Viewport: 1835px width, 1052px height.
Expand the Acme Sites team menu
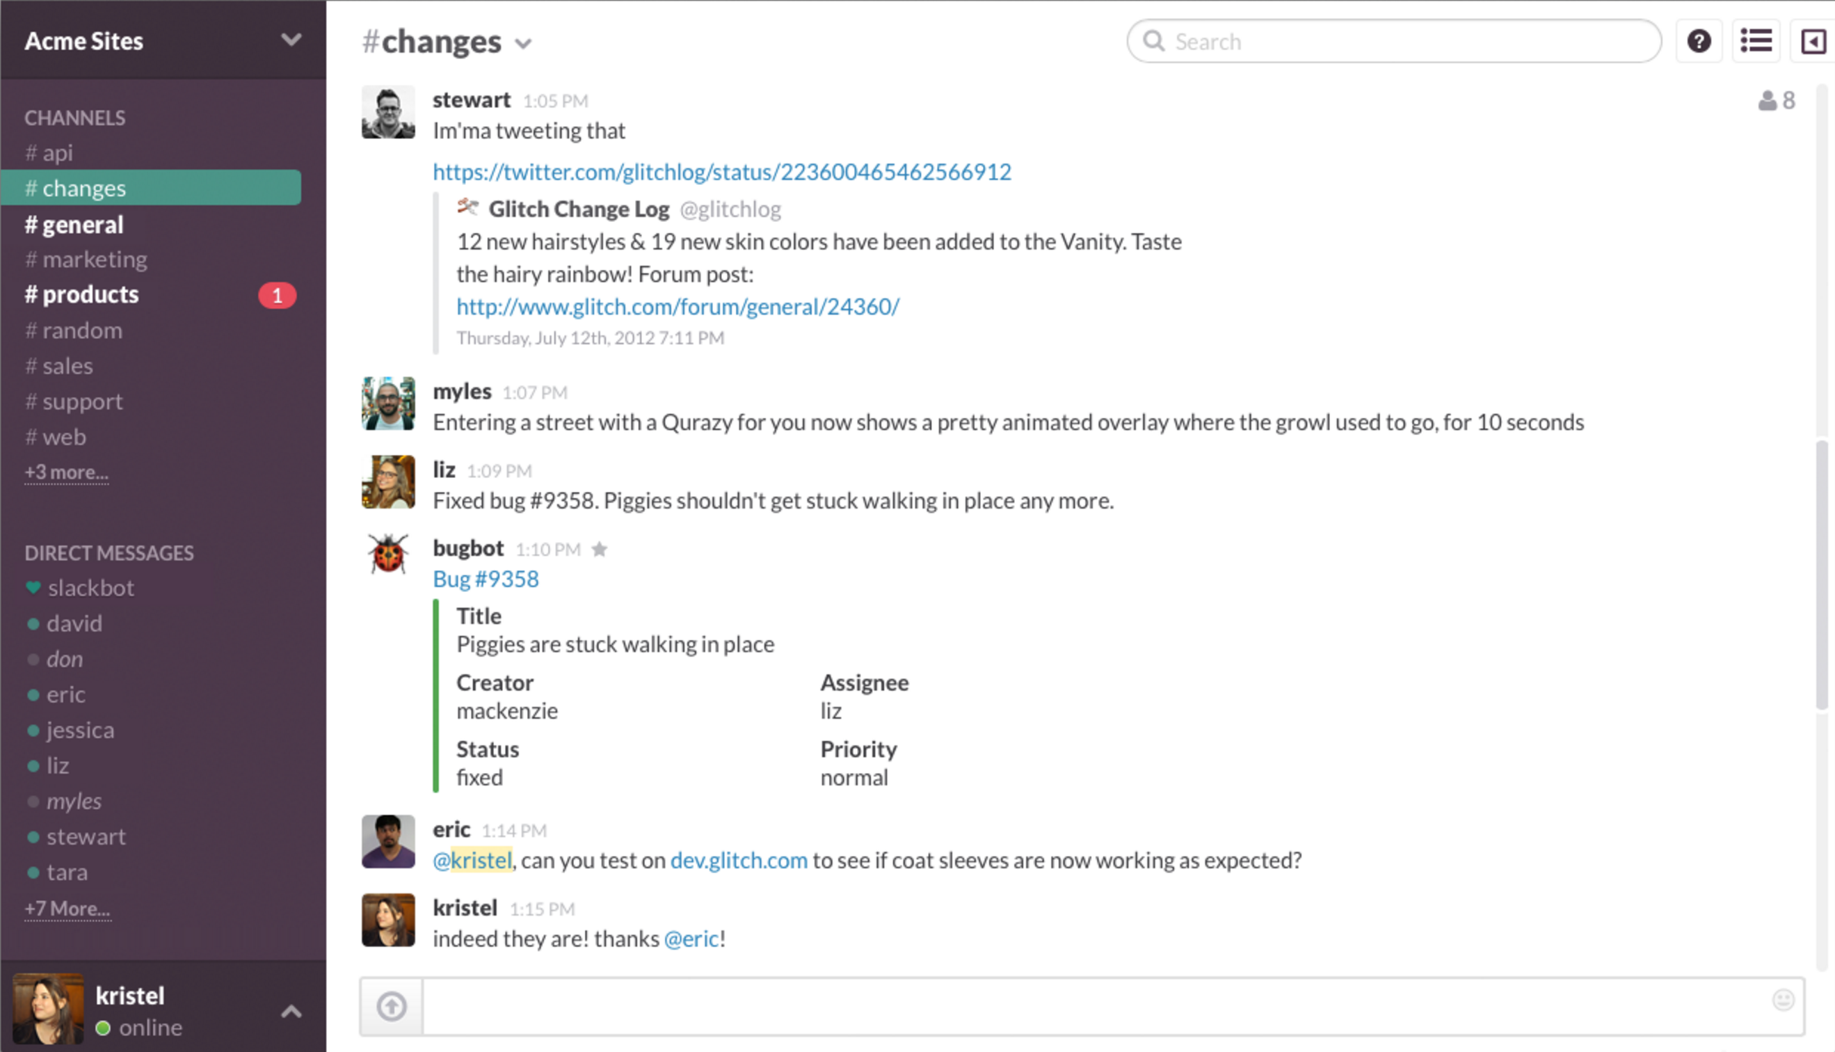pyautogui.click(x=291, y=40)
